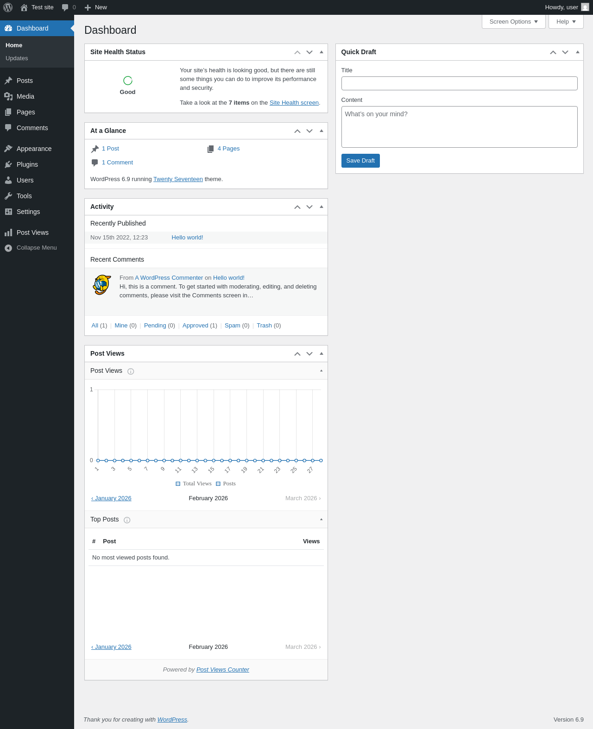
Task: Click the Save Draft button
Action: (360, 161)
